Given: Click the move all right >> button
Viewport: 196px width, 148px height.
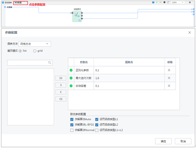Looking at the screenshot, I should tap(61, 78).
